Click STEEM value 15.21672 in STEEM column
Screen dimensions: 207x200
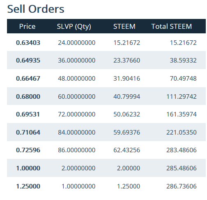click(x=126, y=43)
